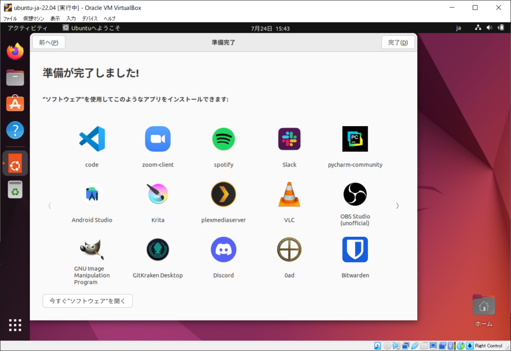Click the 'Discord' app label
The image size is (511, 351).
[224, 275]
